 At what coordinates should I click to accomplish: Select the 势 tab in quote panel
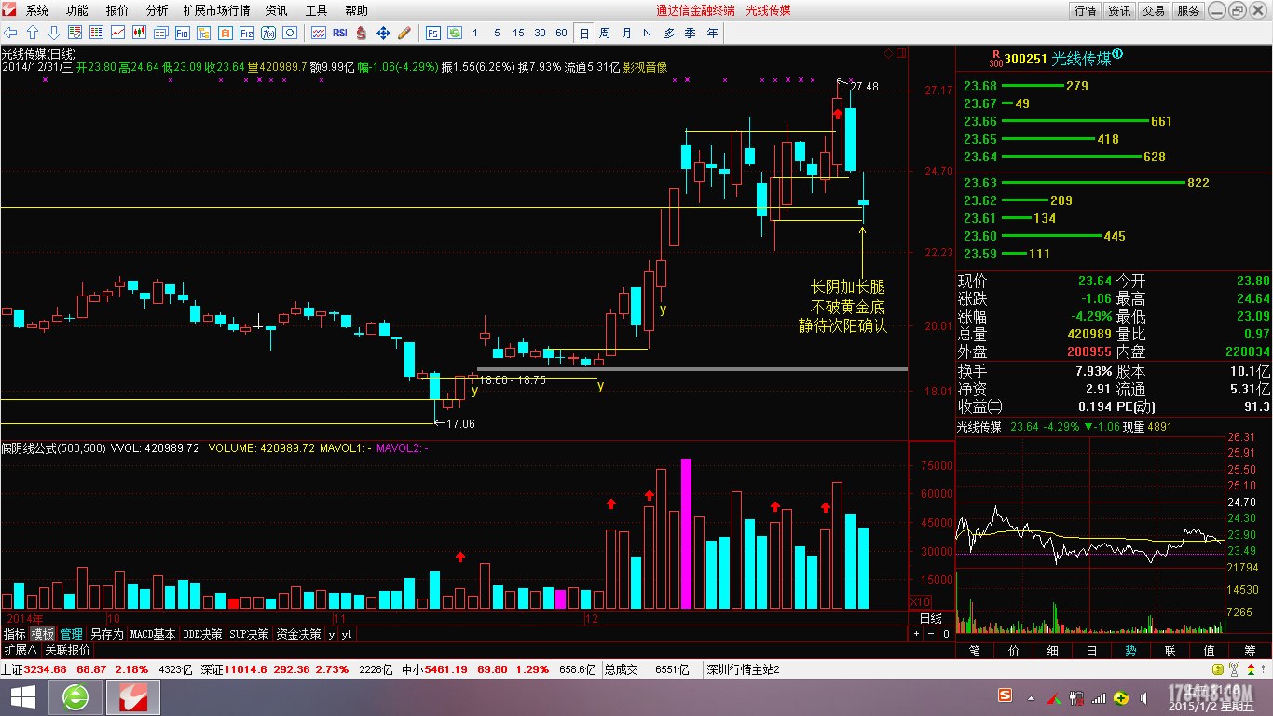1130,650
